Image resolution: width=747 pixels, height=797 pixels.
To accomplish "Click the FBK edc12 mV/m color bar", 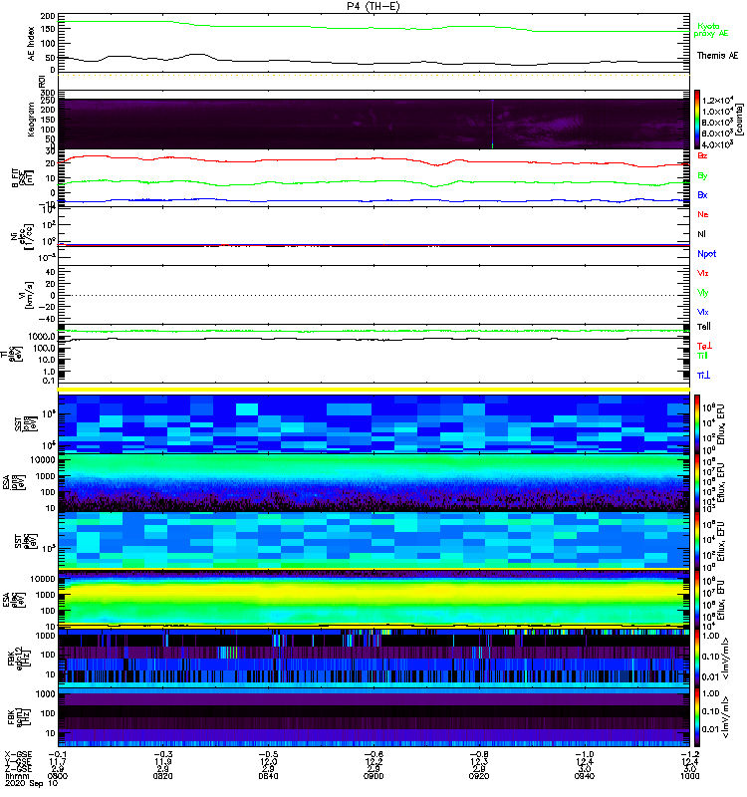I will pos(697,660).
